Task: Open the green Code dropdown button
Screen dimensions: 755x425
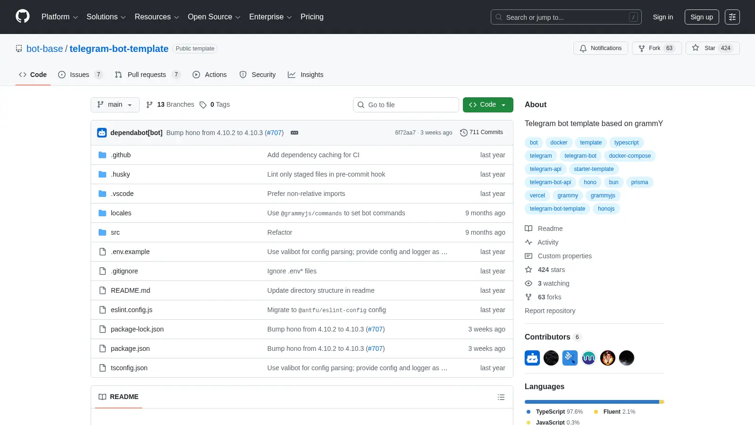Action: [488, 105]
